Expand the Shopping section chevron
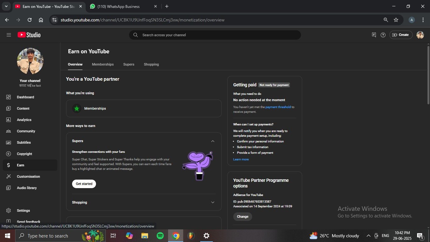The width and height of the screenshot is (430, 242). 213,202
